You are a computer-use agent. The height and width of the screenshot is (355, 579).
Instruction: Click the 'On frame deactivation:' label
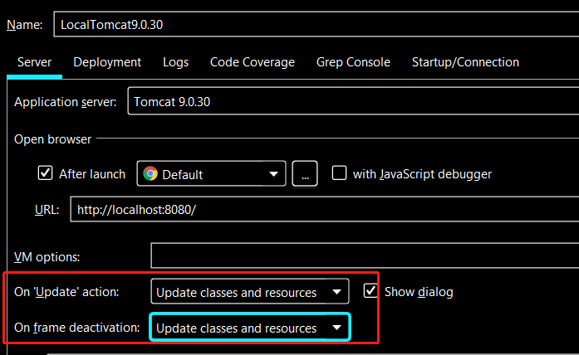point(76,328)
